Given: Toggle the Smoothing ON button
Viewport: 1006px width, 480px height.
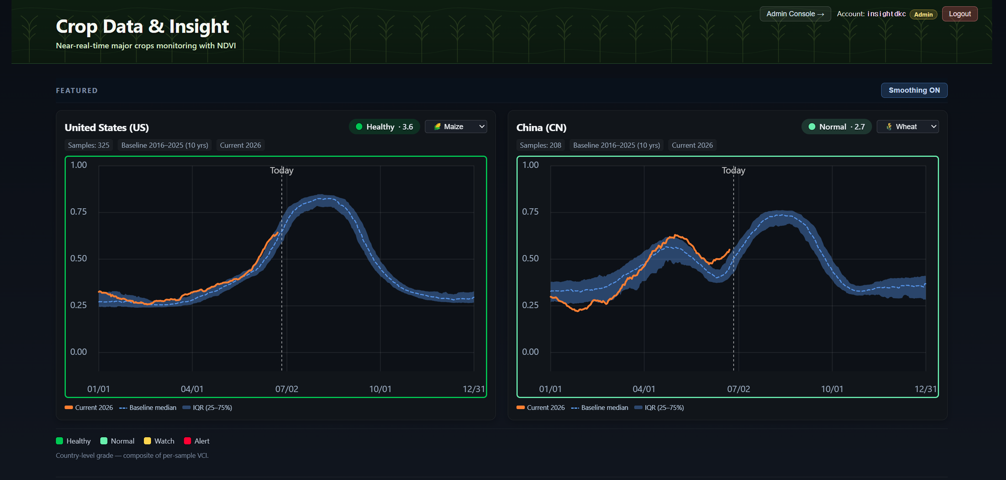Looking at the screenshot, I should pyautogui.click(x=914, y=90).
